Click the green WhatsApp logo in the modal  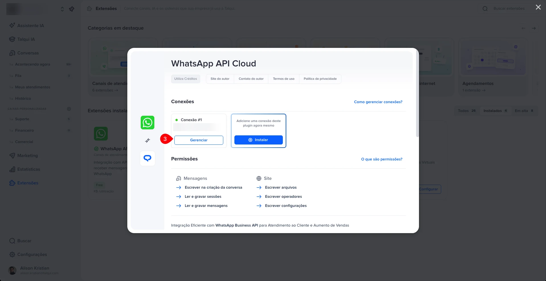(148, 123)
